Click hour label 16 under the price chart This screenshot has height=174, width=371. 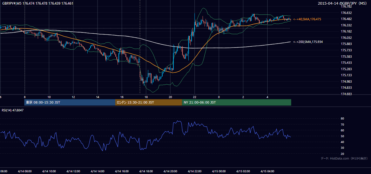[x=122, y=97]
